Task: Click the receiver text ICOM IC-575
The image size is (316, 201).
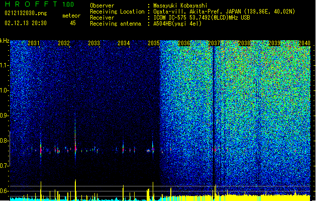Action: click(172, 18)
